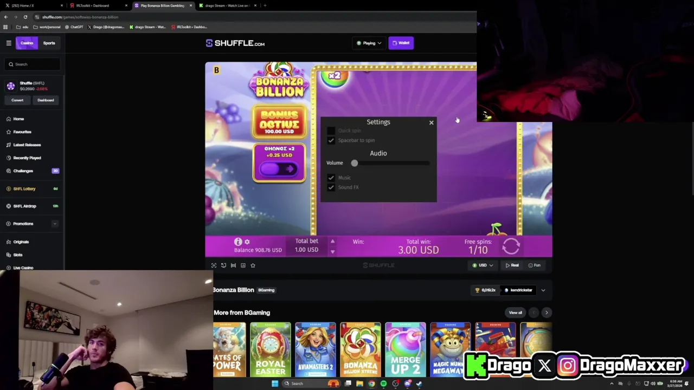694x390 pixels.
Task: Open SHFL Lottery in the sidebar
Action: point(24,188)
